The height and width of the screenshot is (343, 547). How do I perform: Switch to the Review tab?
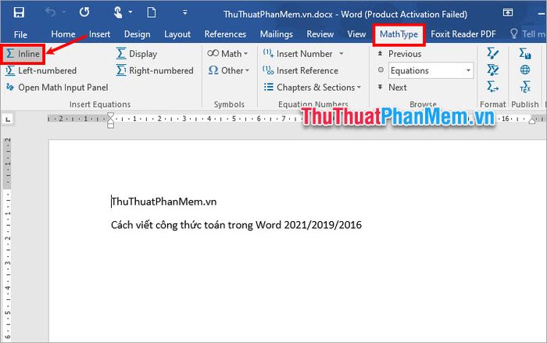coord(320,34)
